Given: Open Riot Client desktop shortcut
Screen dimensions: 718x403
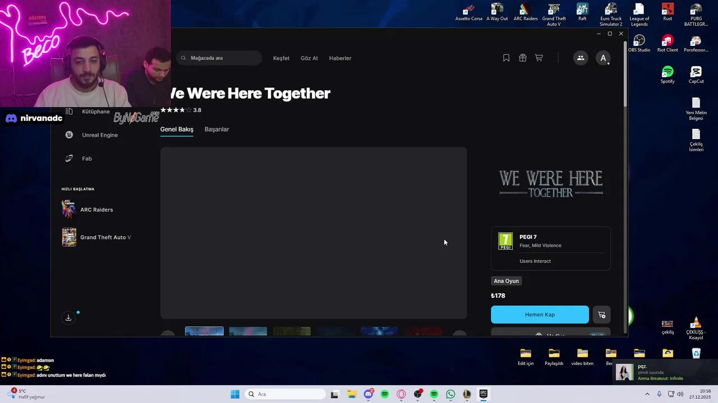Looking at the screenshot, I should point(668,44).
